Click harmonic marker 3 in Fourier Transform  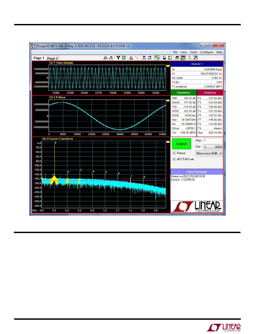point(81,170)
